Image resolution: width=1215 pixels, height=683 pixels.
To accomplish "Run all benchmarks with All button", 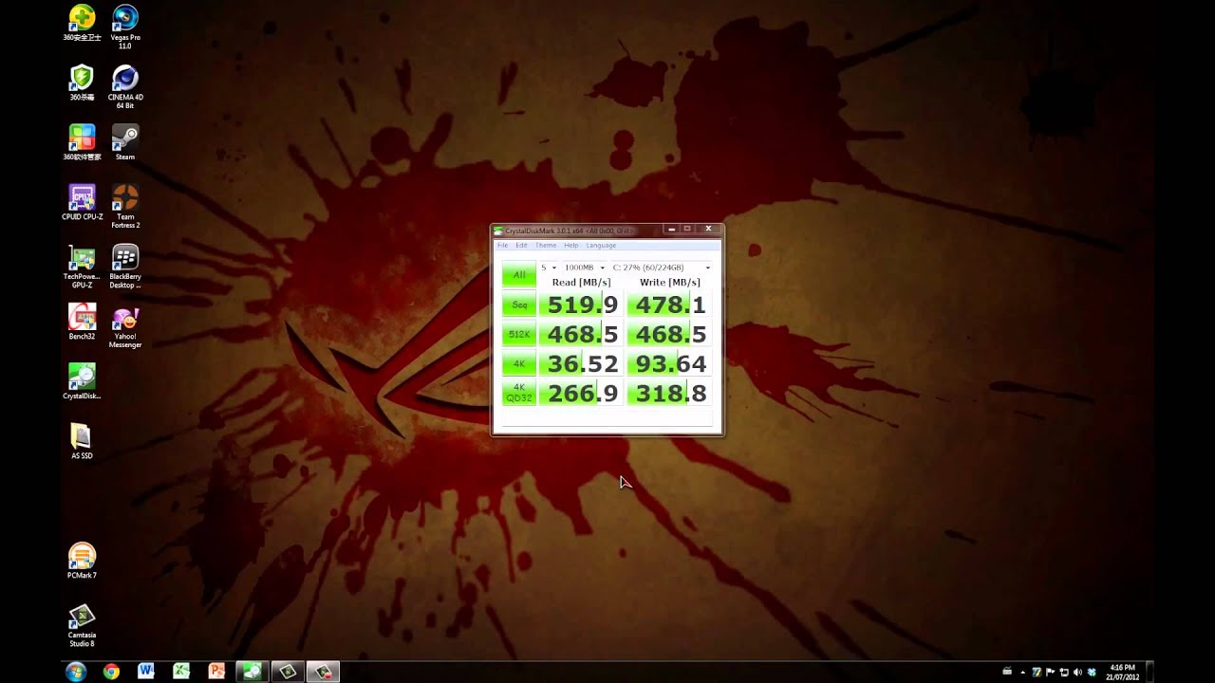I will (x=519, y=275).
